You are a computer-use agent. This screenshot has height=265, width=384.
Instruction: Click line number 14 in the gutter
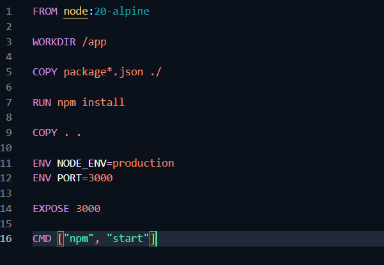point(6,209)
